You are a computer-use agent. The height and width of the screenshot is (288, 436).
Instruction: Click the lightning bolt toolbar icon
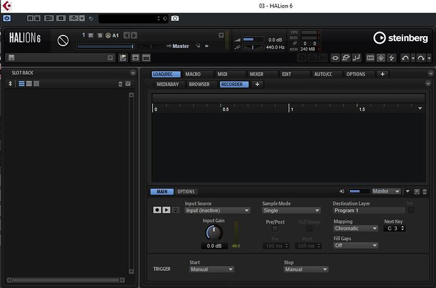coord(392,58)
